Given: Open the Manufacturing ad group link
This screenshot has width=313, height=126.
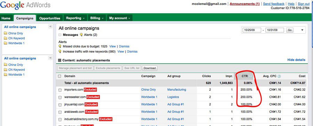Looking at the screenshot, I should pos(177,90).
